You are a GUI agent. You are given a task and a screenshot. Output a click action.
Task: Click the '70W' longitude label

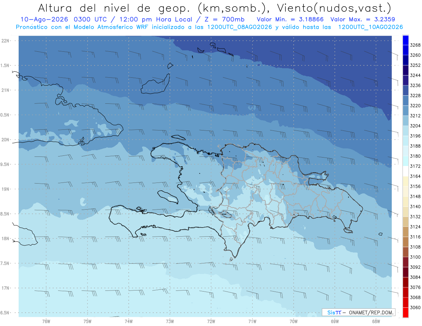click(x=294, y=321)
